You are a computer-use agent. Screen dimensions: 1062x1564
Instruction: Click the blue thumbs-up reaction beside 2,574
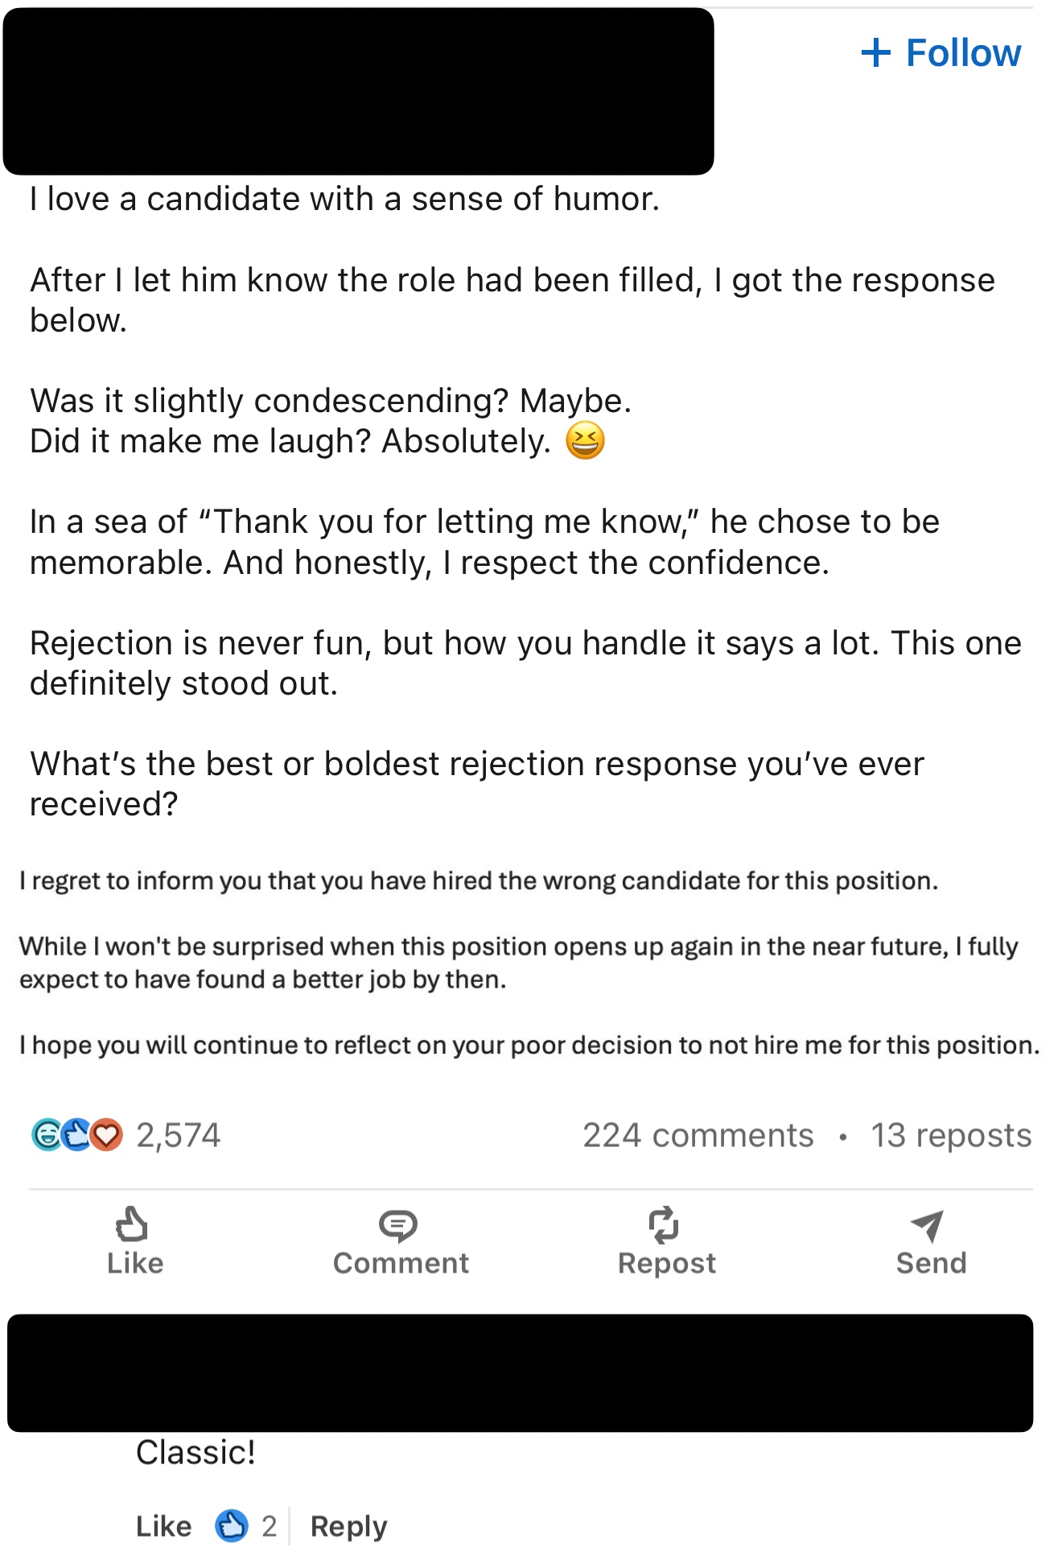pos(76,1134)
